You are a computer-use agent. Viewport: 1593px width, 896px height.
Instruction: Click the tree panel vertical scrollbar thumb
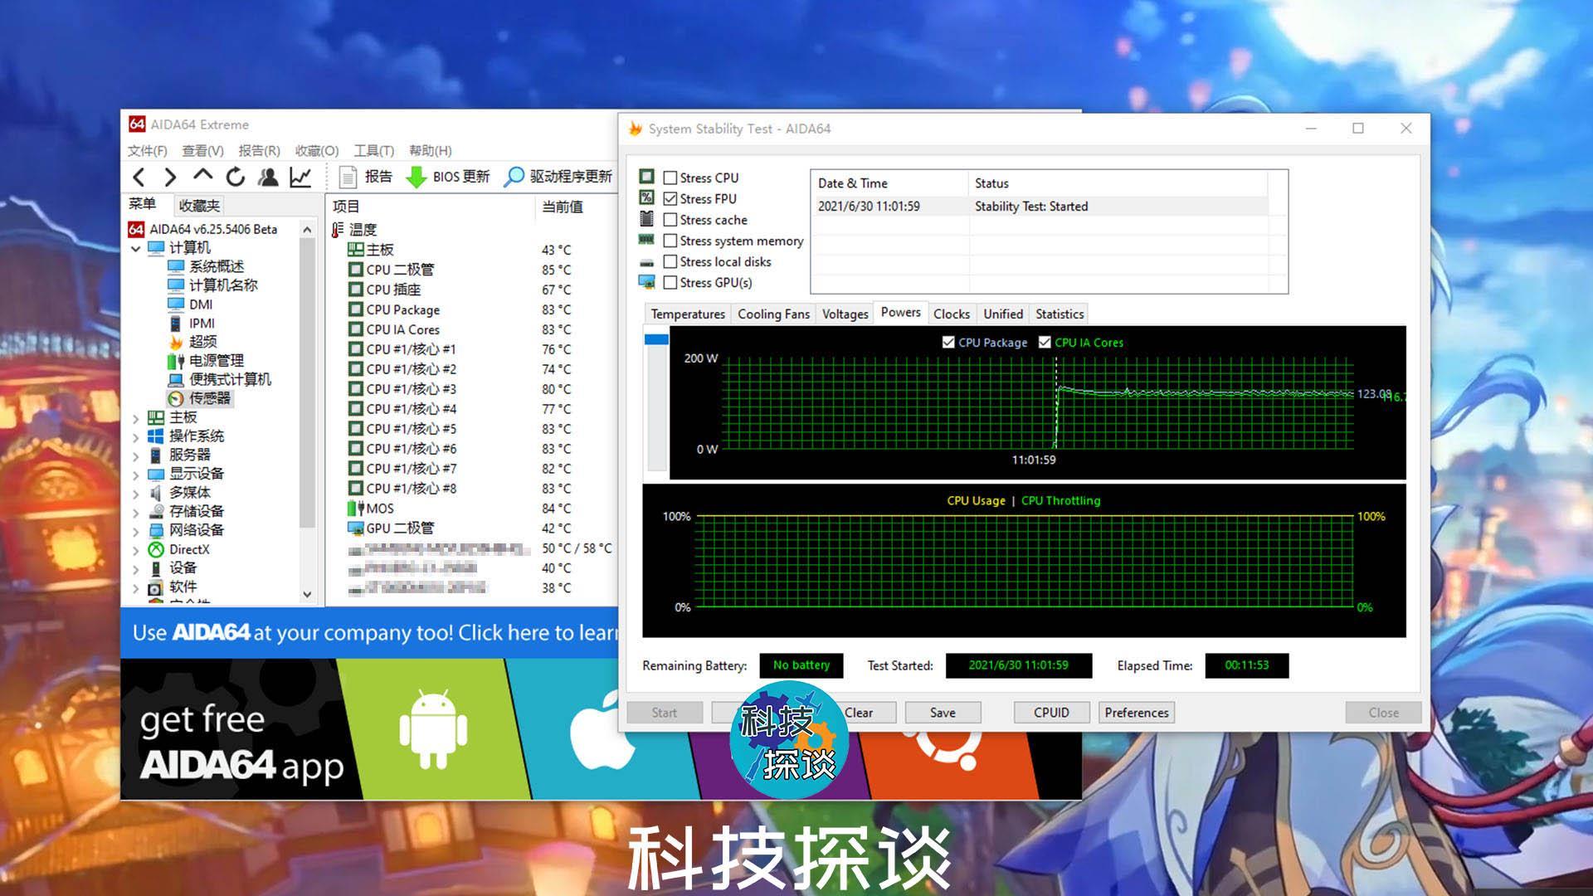(x=307, y=383)
